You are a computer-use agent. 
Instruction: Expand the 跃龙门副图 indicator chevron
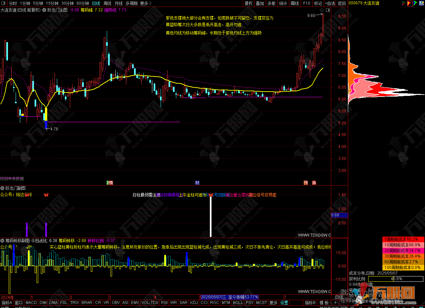pos(3,188)
